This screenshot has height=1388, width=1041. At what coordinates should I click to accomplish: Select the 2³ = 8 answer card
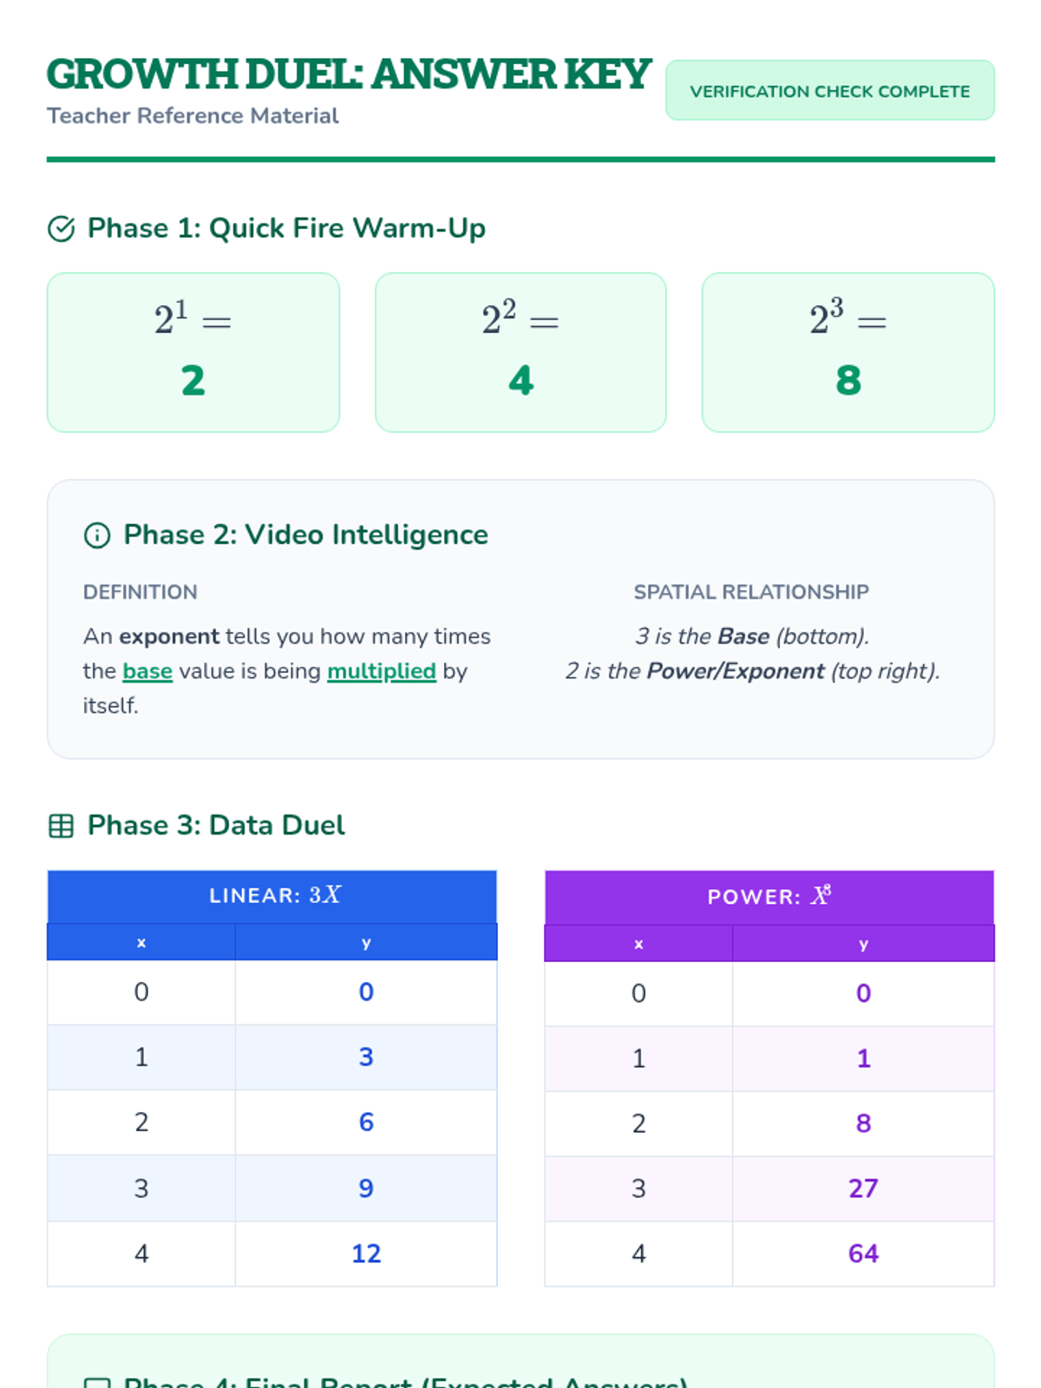[x=848, y=352]
